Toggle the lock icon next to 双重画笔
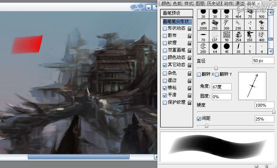The height and width of the screenshot is (168, 277). pos(190,50)
